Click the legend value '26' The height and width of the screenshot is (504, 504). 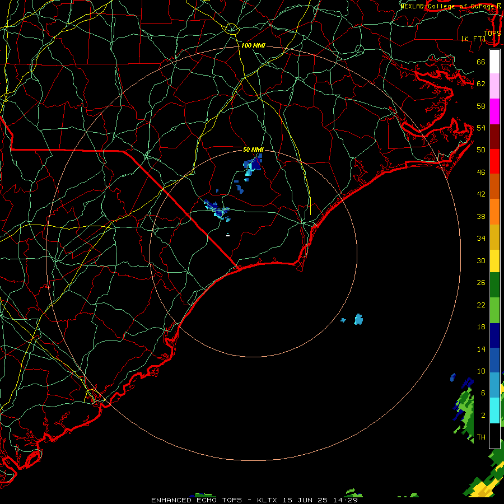click(x=481, y=283)
